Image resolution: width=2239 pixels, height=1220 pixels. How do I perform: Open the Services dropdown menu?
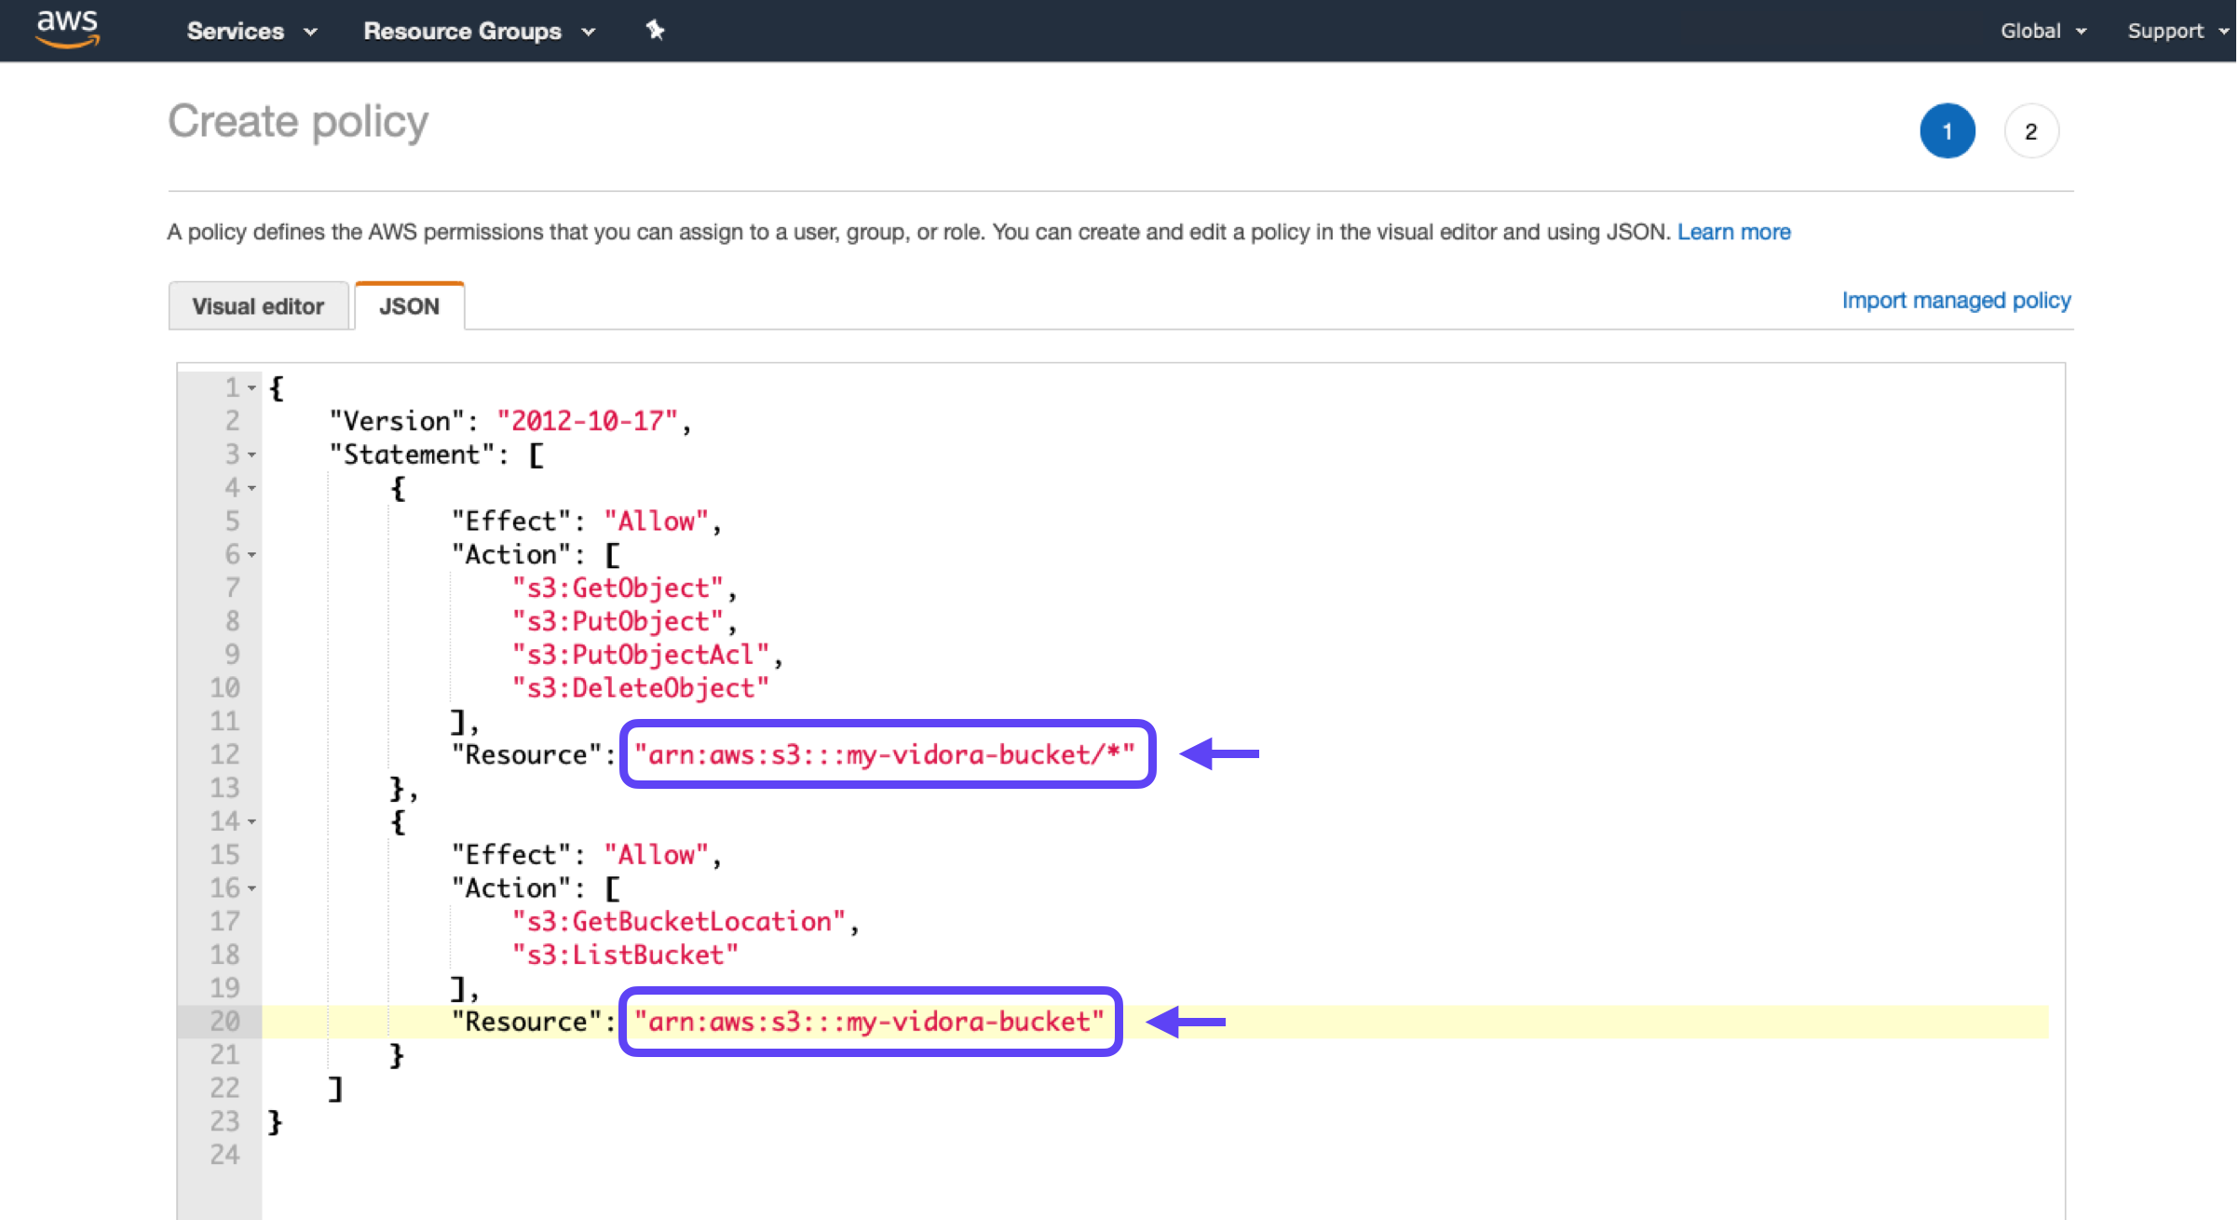click(251, 31)
